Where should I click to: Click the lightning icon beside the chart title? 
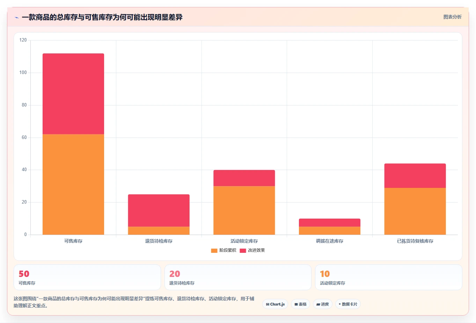point(16,17)
